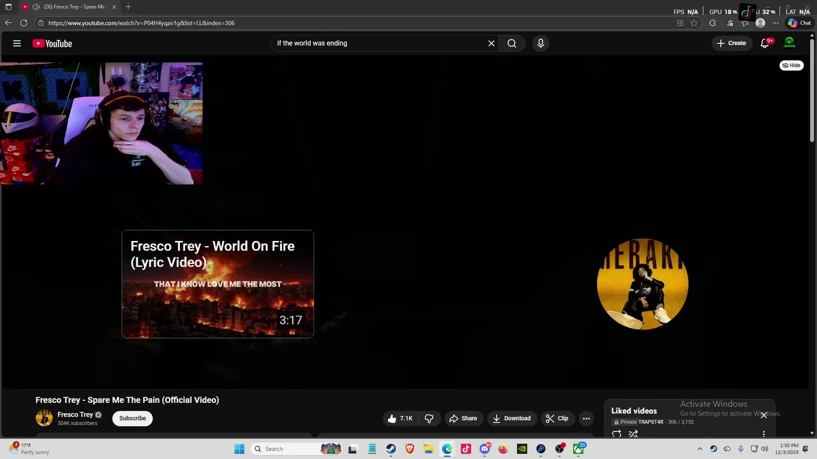Open Fresco Trey channel avatar below the video

point(44,418)
